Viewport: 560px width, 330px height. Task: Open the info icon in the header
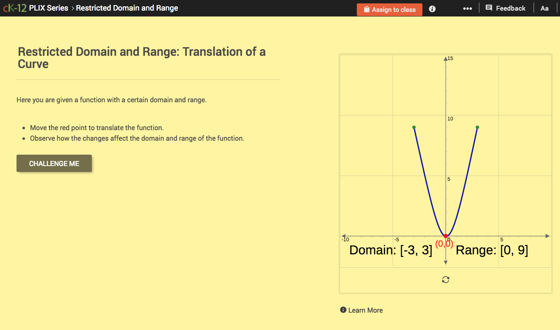[x=432, y=8]
